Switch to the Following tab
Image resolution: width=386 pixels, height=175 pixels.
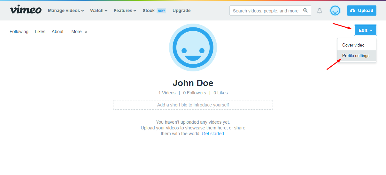(x=19, y=32)
